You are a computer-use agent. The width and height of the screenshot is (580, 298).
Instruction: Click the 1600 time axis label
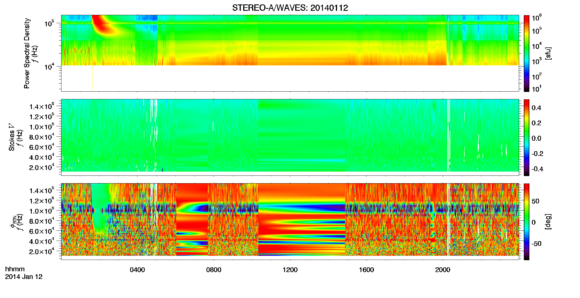coord(366,270)
